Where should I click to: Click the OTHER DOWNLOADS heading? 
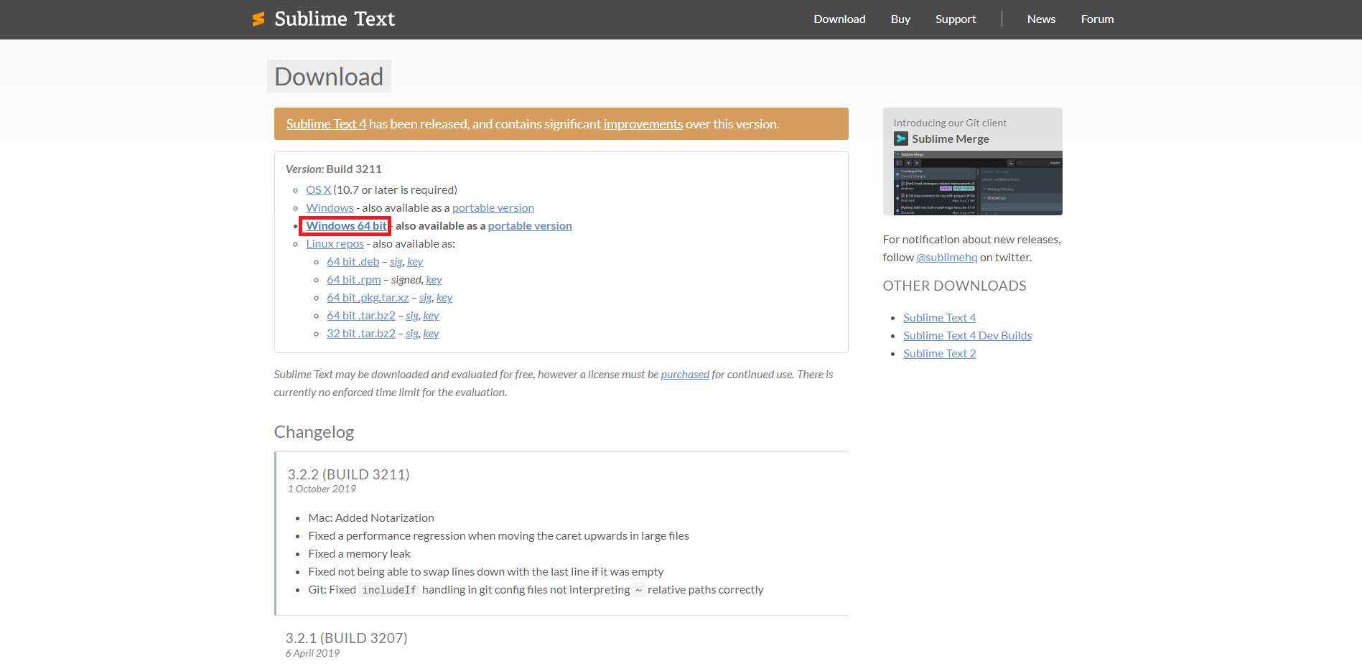pyautogui.click(x=954, y=286)
